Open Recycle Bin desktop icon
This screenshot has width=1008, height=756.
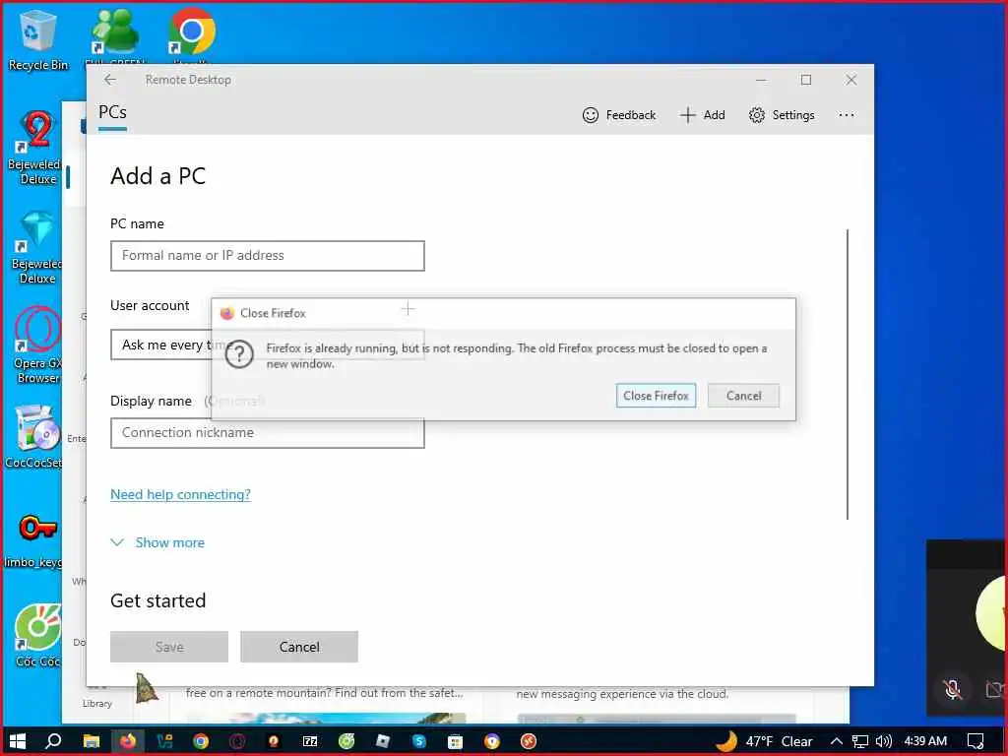click(x=38, y=39)
